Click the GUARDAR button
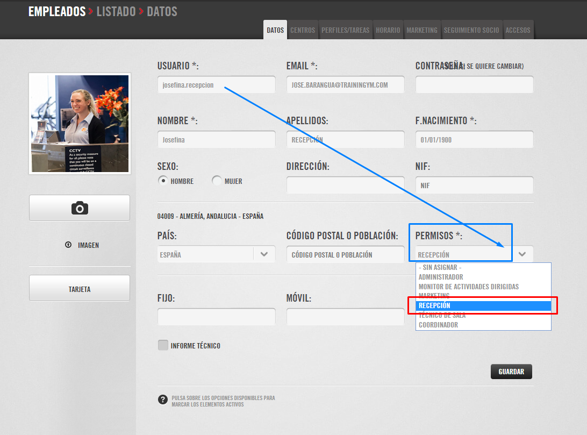Screen dimensions: 587x435 [x=511, y=372]
